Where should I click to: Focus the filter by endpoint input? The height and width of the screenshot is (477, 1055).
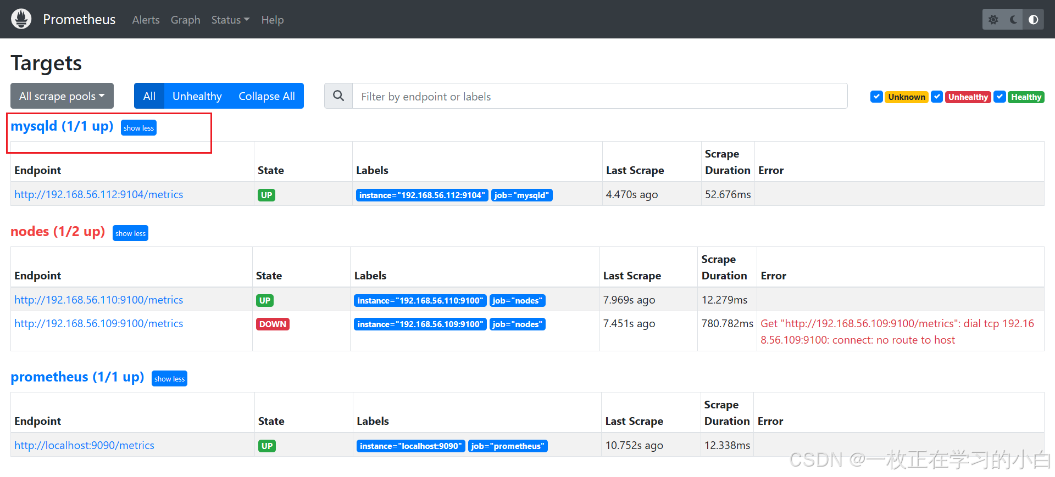point(599,96)
